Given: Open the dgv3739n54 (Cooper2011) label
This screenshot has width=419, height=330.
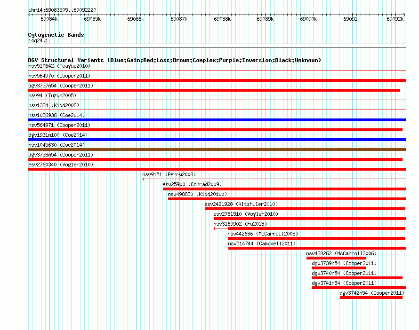Looking at the screenshot, I should point(344,263).
